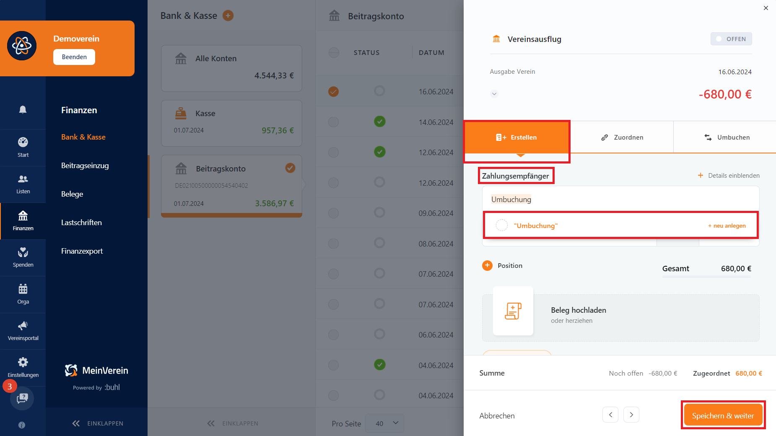Click the + neu anlegen link
This screenshot has height=436, width=776.
point(727,226)
